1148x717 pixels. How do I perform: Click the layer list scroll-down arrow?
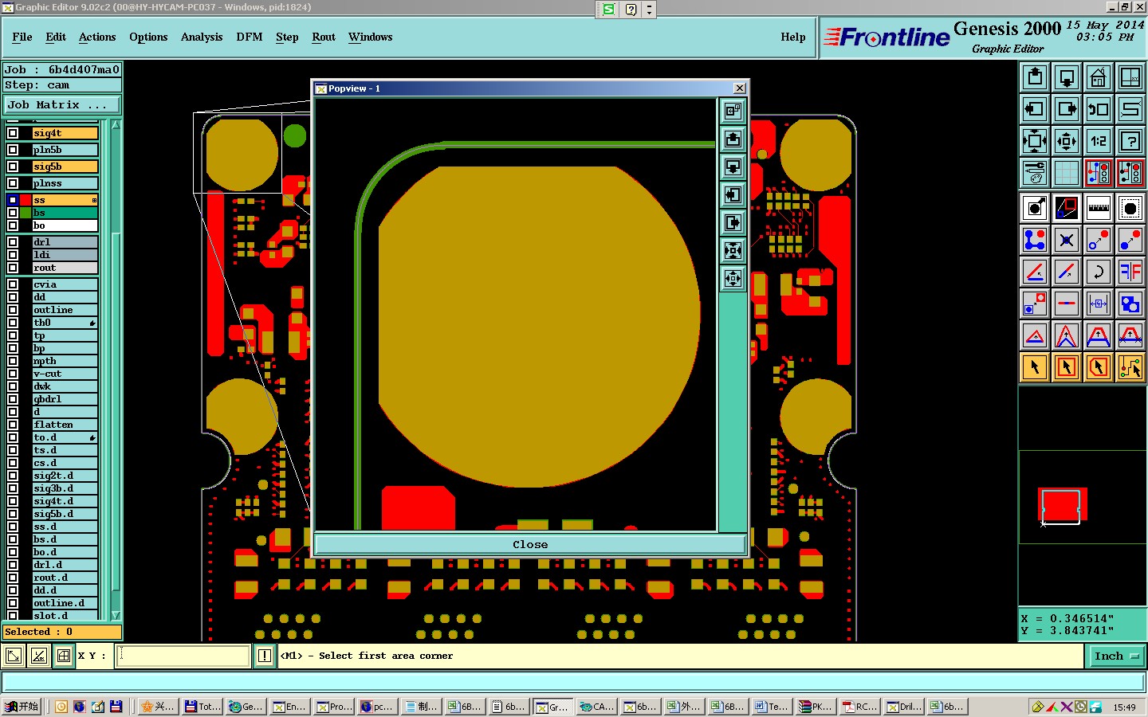116,615
